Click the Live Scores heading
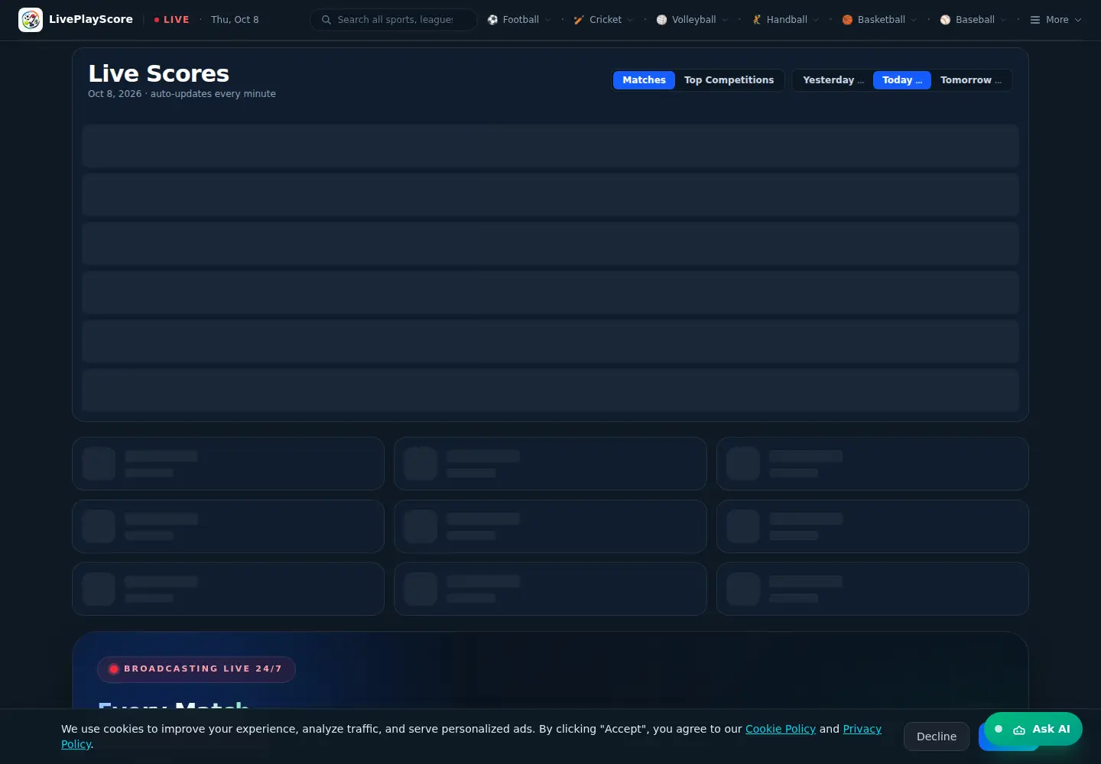 (159, 73)
